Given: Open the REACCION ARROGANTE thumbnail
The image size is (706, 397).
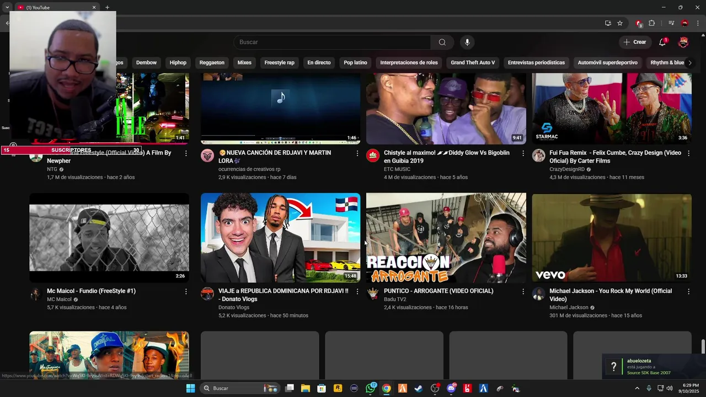Looking at the screenshot, I should (x=446, y=238).
